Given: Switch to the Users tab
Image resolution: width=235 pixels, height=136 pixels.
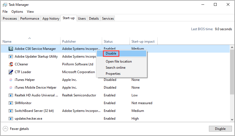Looking at the screenshot, I should click(82, 19).
